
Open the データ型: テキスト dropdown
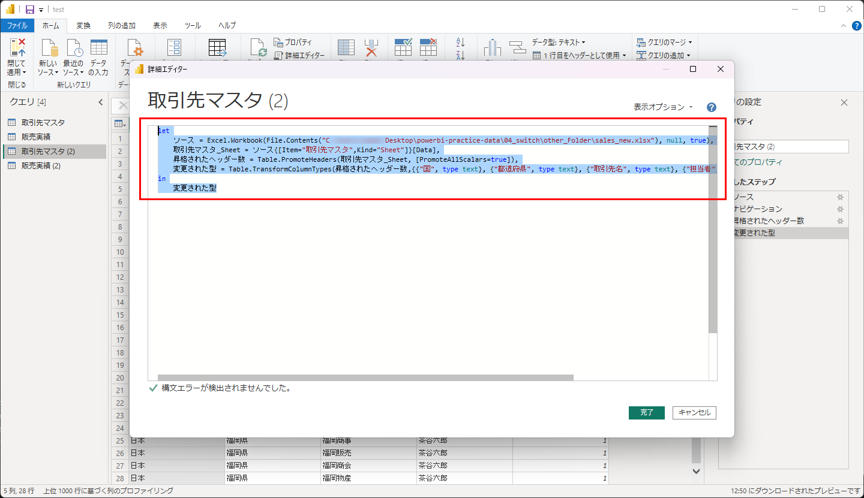tap(559, 43)
